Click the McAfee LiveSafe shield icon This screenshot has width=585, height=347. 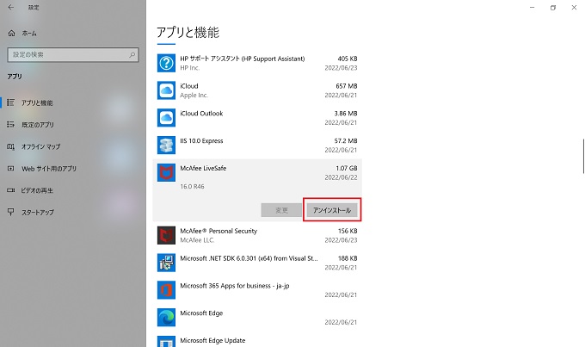[166, 172]
